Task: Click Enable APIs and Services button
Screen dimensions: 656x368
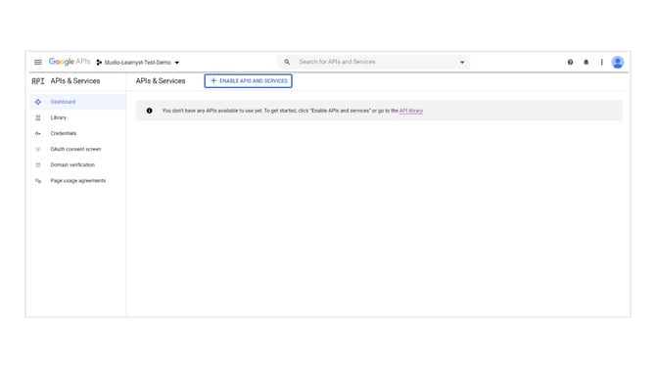Action: click(248, 80)
